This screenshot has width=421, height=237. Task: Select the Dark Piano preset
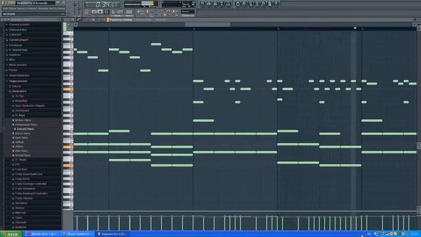pos(21,138)
